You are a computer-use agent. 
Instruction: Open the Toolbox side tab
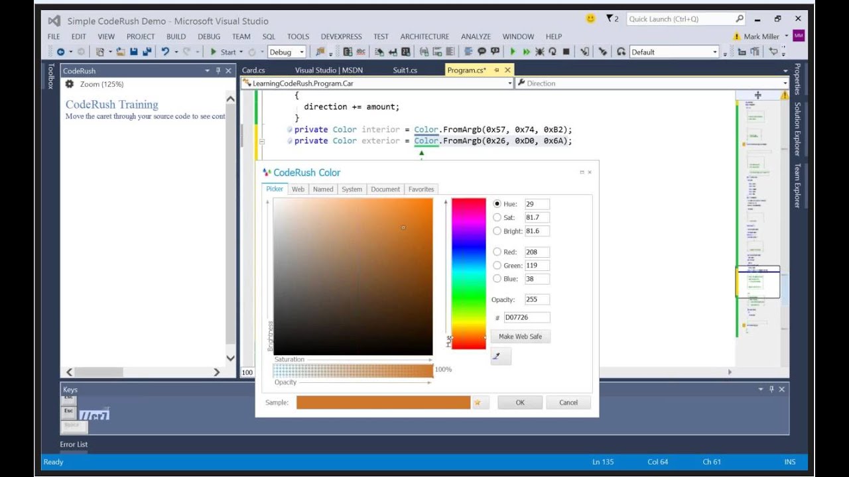(50, 76)
